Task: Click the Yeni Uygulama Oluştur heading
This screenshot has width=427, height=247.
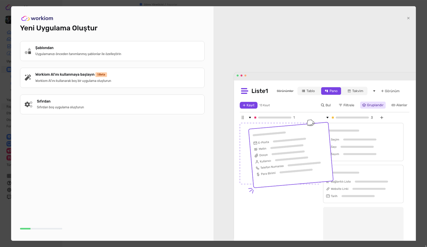Action: click(59, 28)
